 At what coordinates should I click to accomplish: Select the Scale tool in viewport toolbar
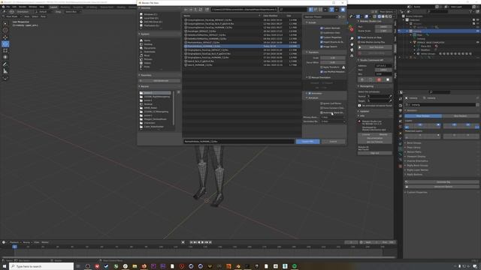[x=5, y=50]
